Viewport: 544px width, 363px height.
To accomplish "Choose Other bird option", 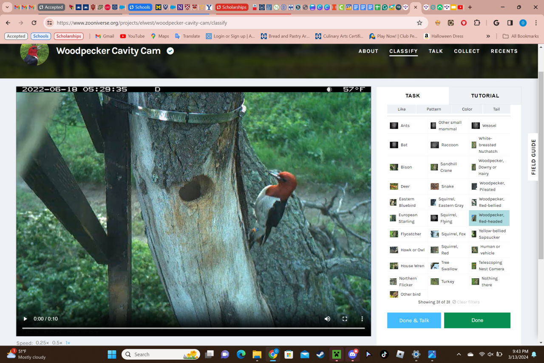I will point(407,294).
